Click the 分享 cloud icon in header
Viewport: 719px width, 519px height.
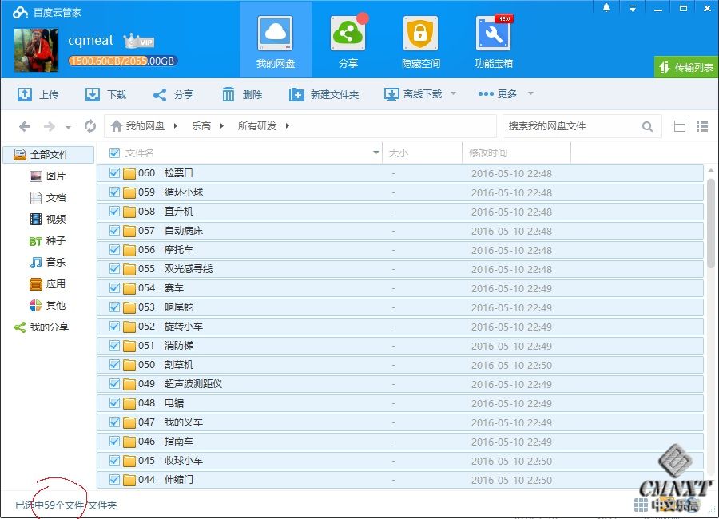point(348,35)
